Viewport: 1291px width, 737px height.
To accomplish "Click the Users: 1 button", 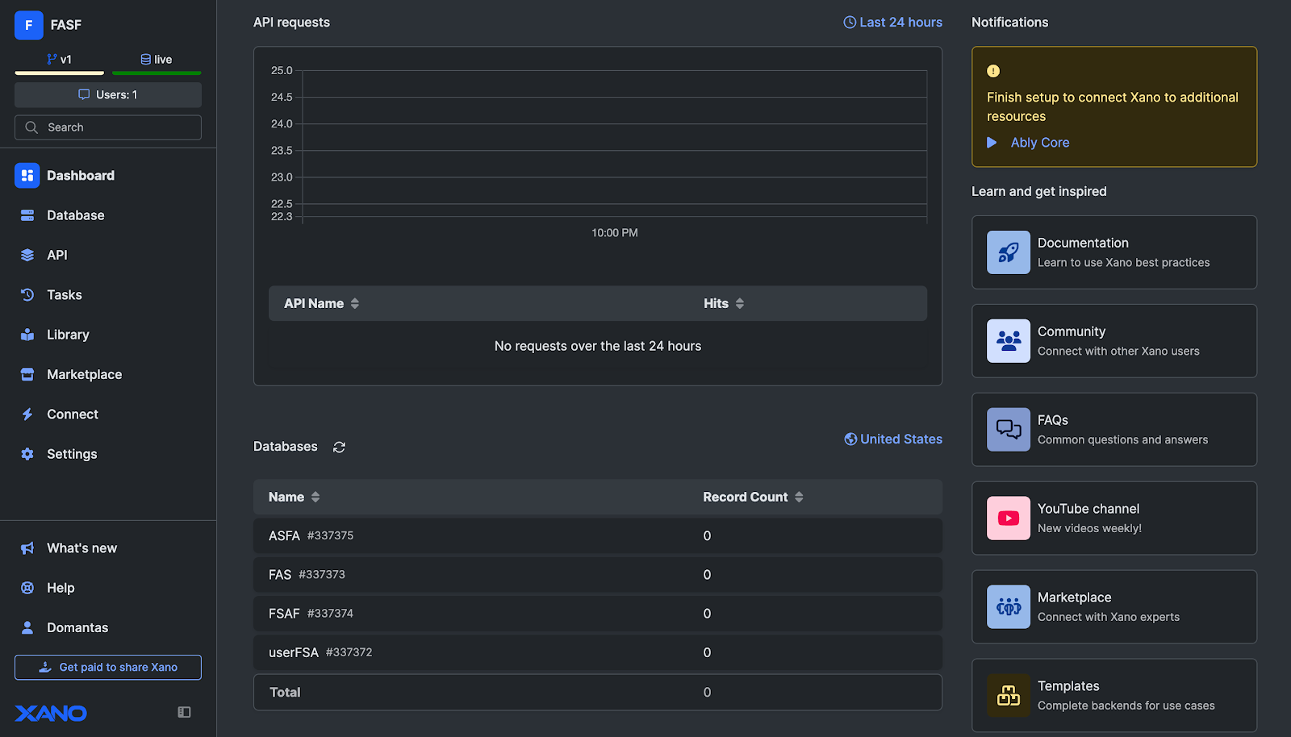I will tap(108, 94).
